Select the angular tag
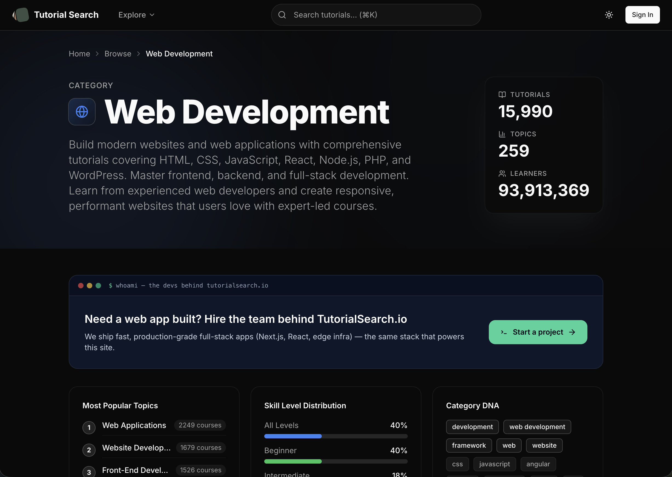The height and width of the screenshot is (477, 672). [x=538, y=464]
